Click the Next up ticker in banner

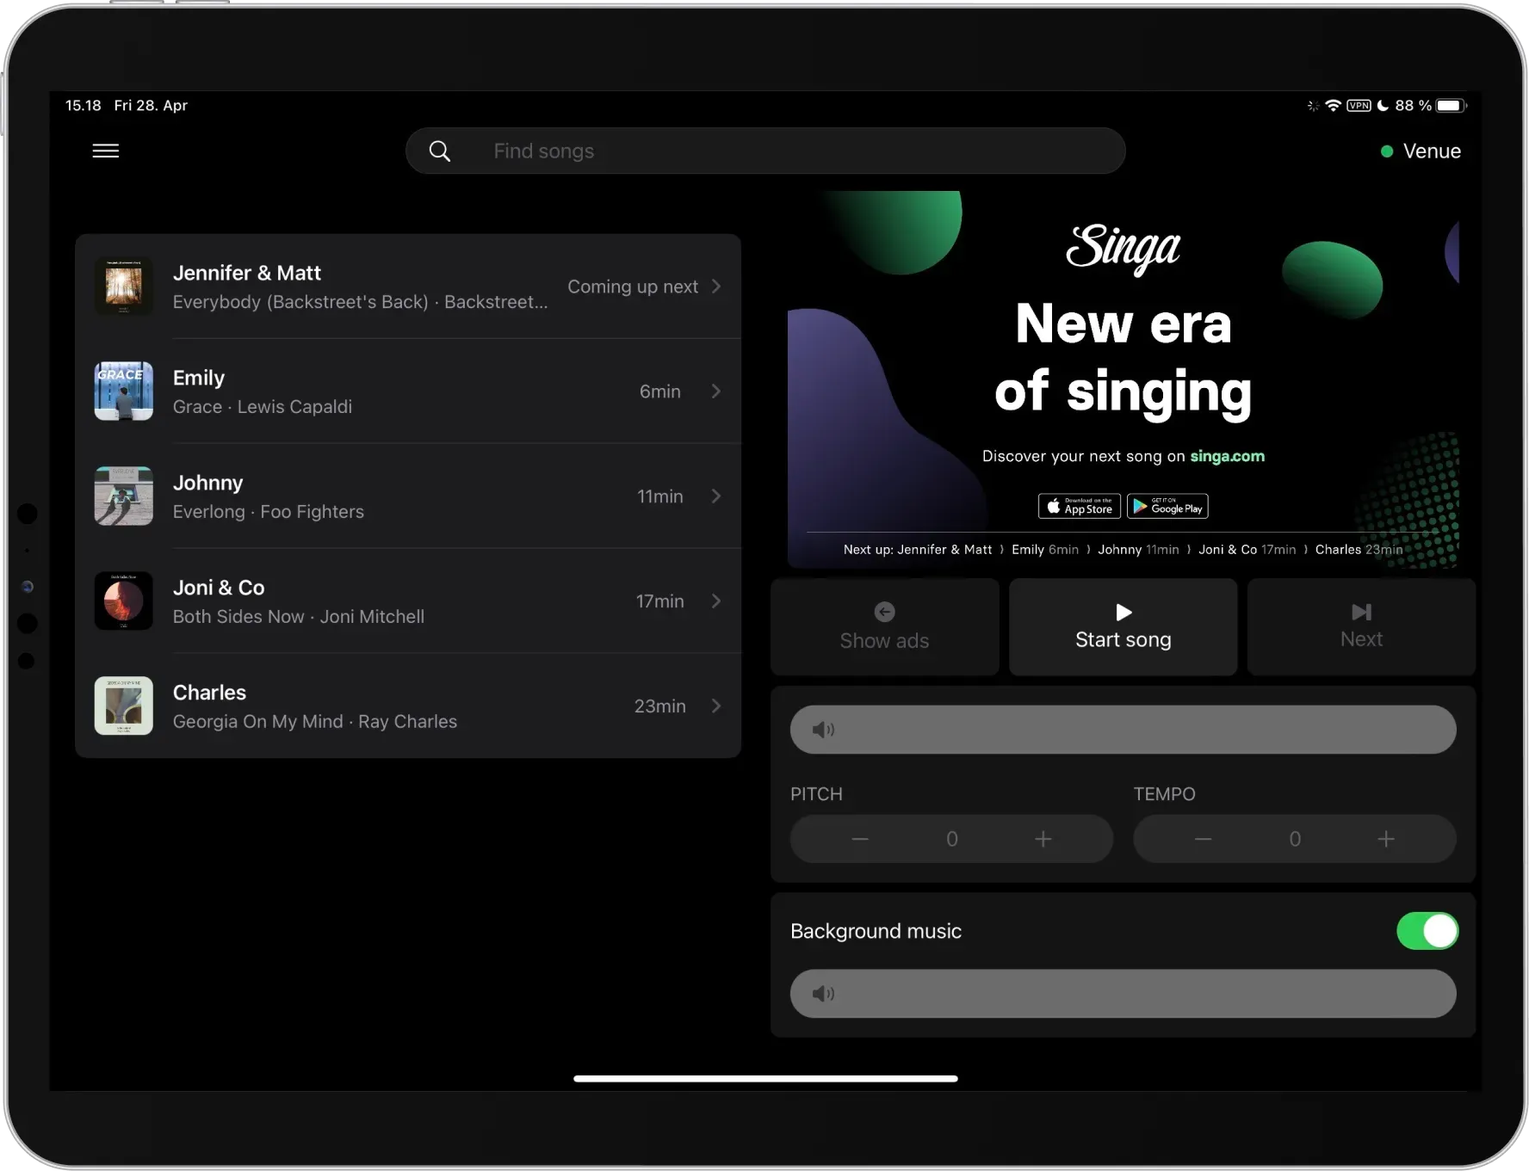point(1123,549)
